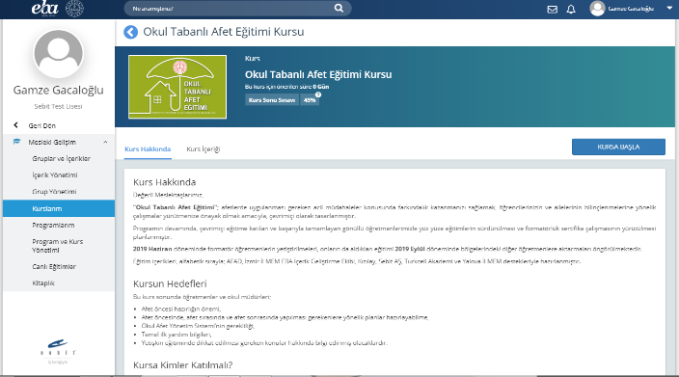The height and width of the screenshot is (377, 679).
Task: Open Canlı Eğitimler menu item
Action: pos(54,267)
